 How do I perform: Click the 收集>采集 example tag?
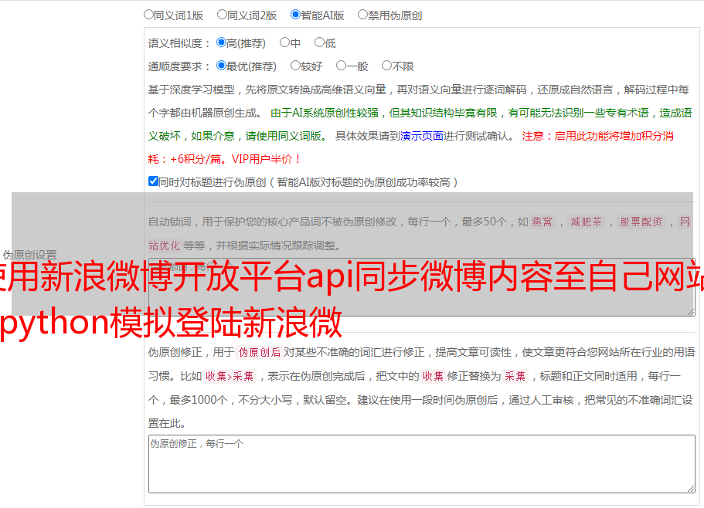(x=230, y=376)
